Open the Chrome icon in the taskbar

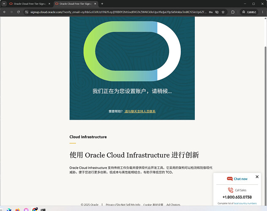point(35,209)
